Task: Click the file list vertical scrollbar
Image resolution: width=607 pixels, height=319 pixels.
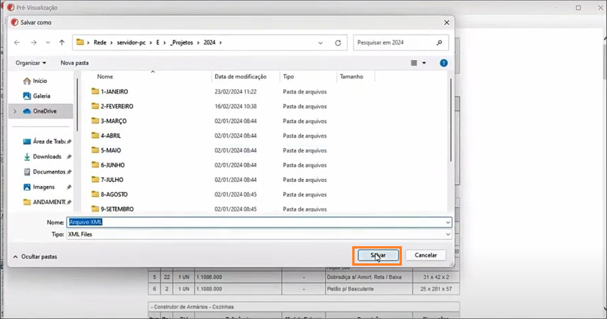Action: 450,121
